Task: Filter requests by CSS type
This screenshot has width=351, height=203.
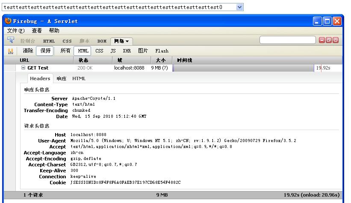Action: point(99,51)
